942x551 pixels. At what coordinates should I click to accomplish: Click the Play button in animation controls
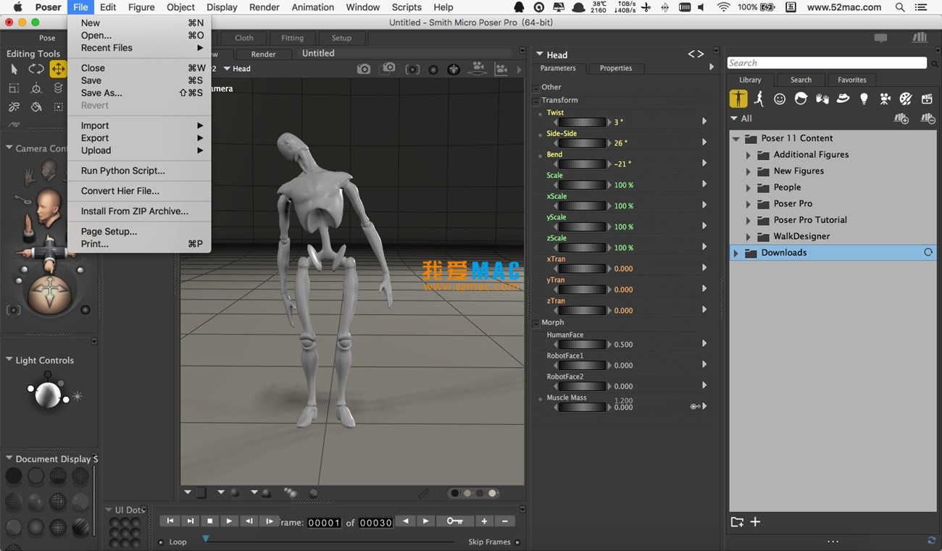[229, 521]
